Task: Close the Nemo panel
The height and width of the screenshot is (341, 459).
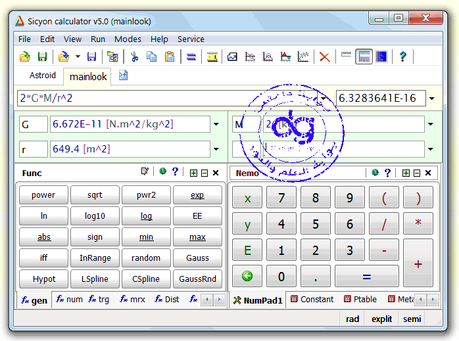Action: point(428,173)
